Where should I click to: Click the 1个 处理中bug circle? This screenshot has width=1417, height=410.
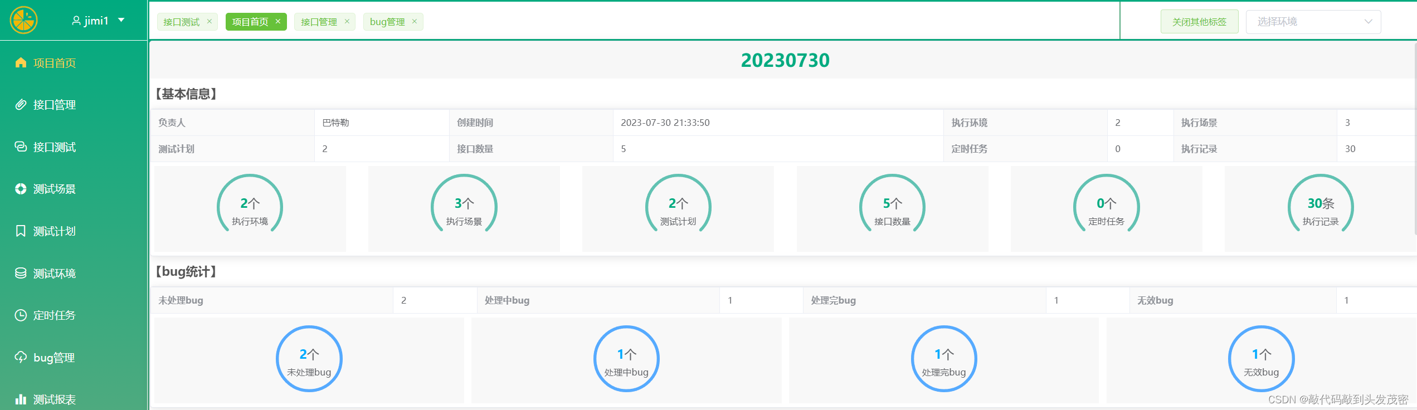[x=626, y=359]
